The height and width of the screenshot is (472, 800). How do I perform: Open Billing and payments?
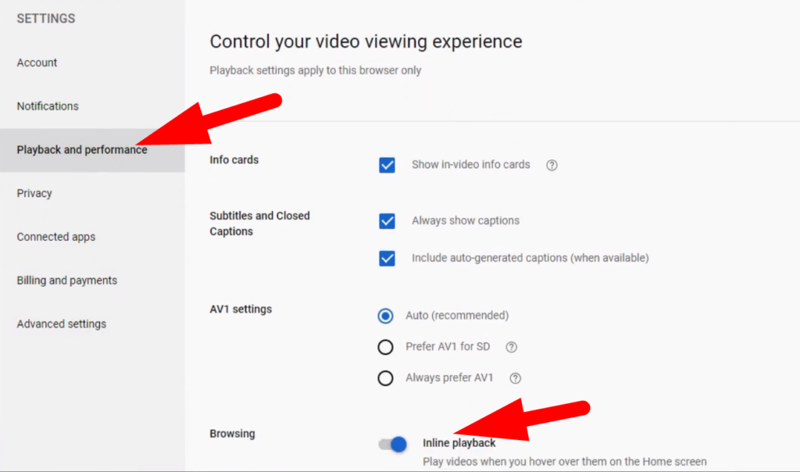(x=66, y=280)
